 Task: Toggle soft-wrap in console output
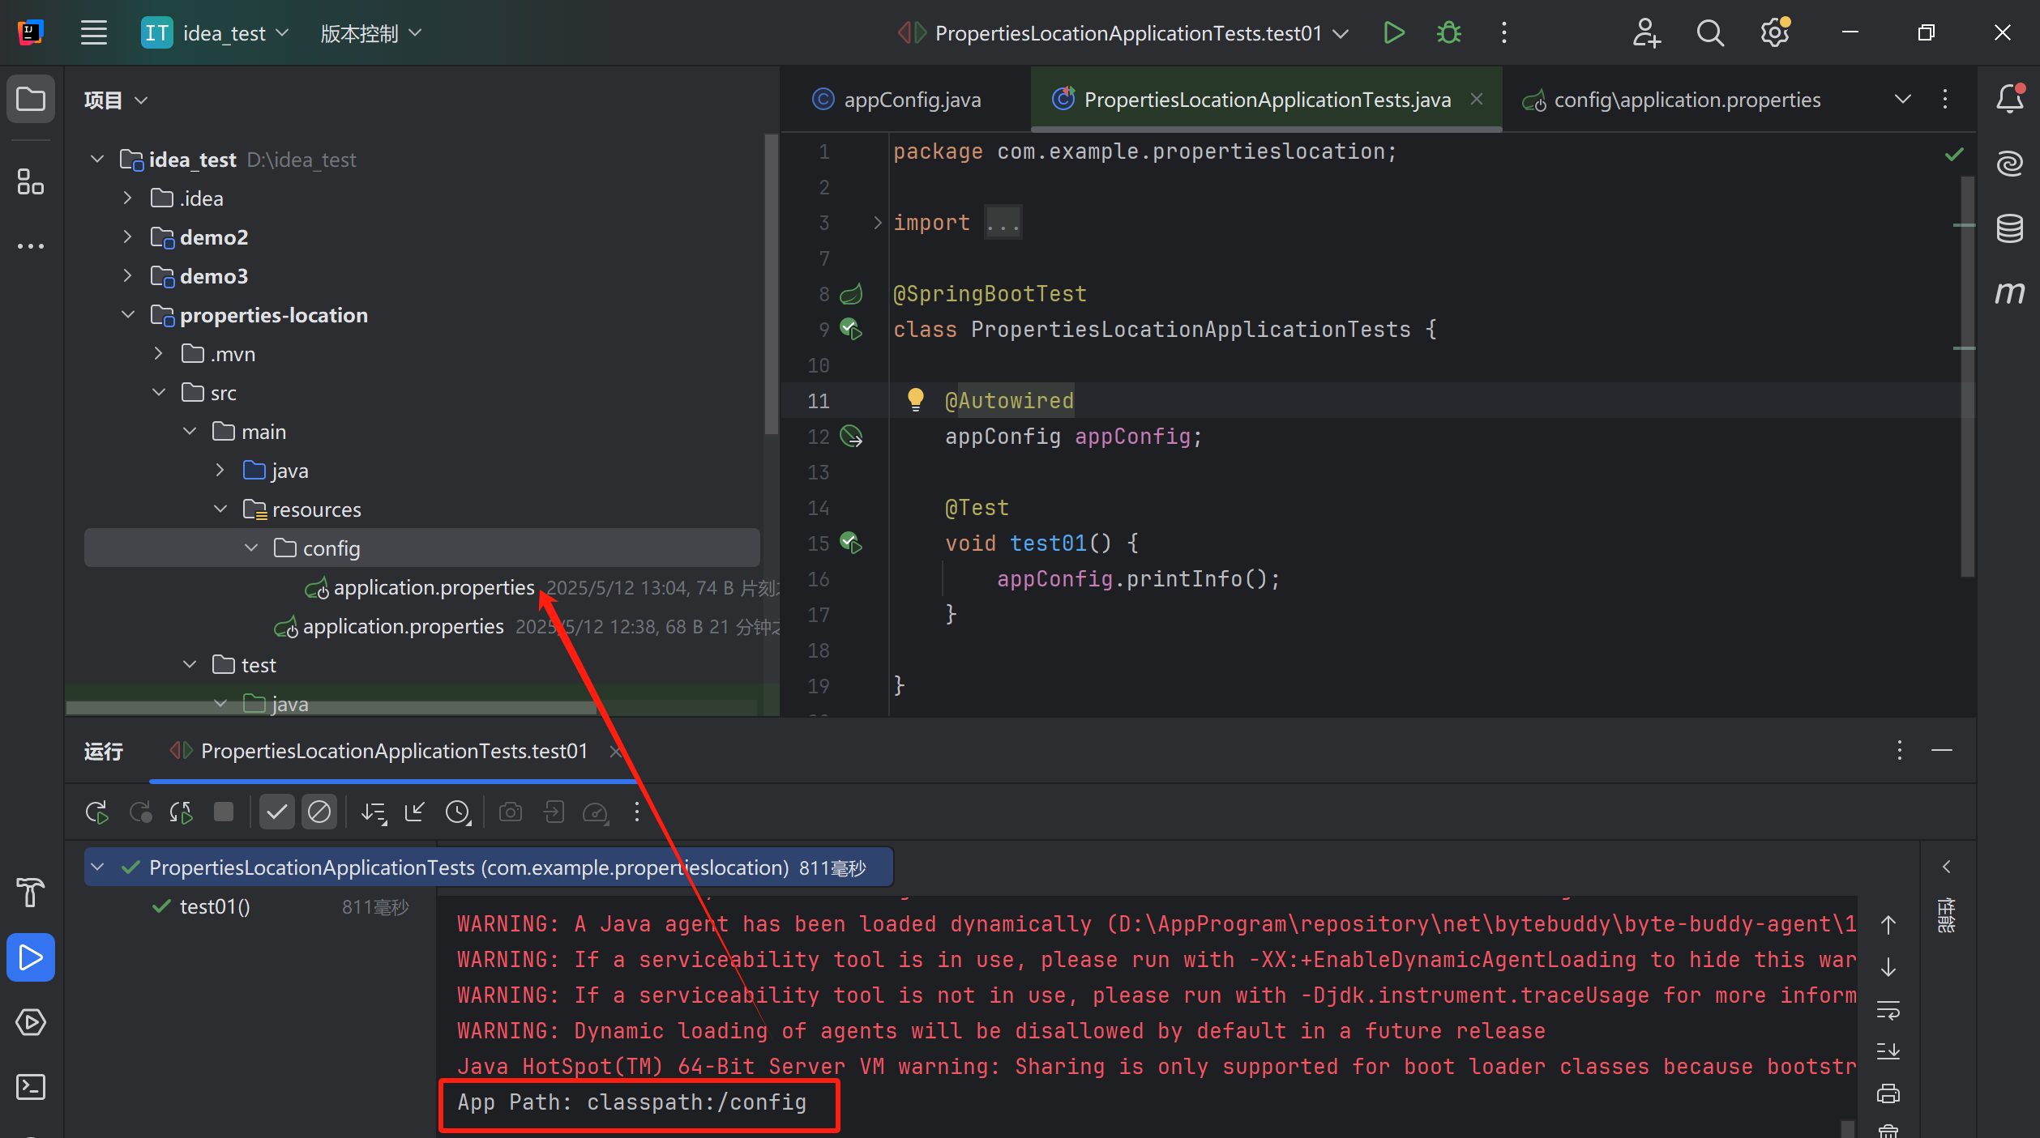click(1888, 1010)
